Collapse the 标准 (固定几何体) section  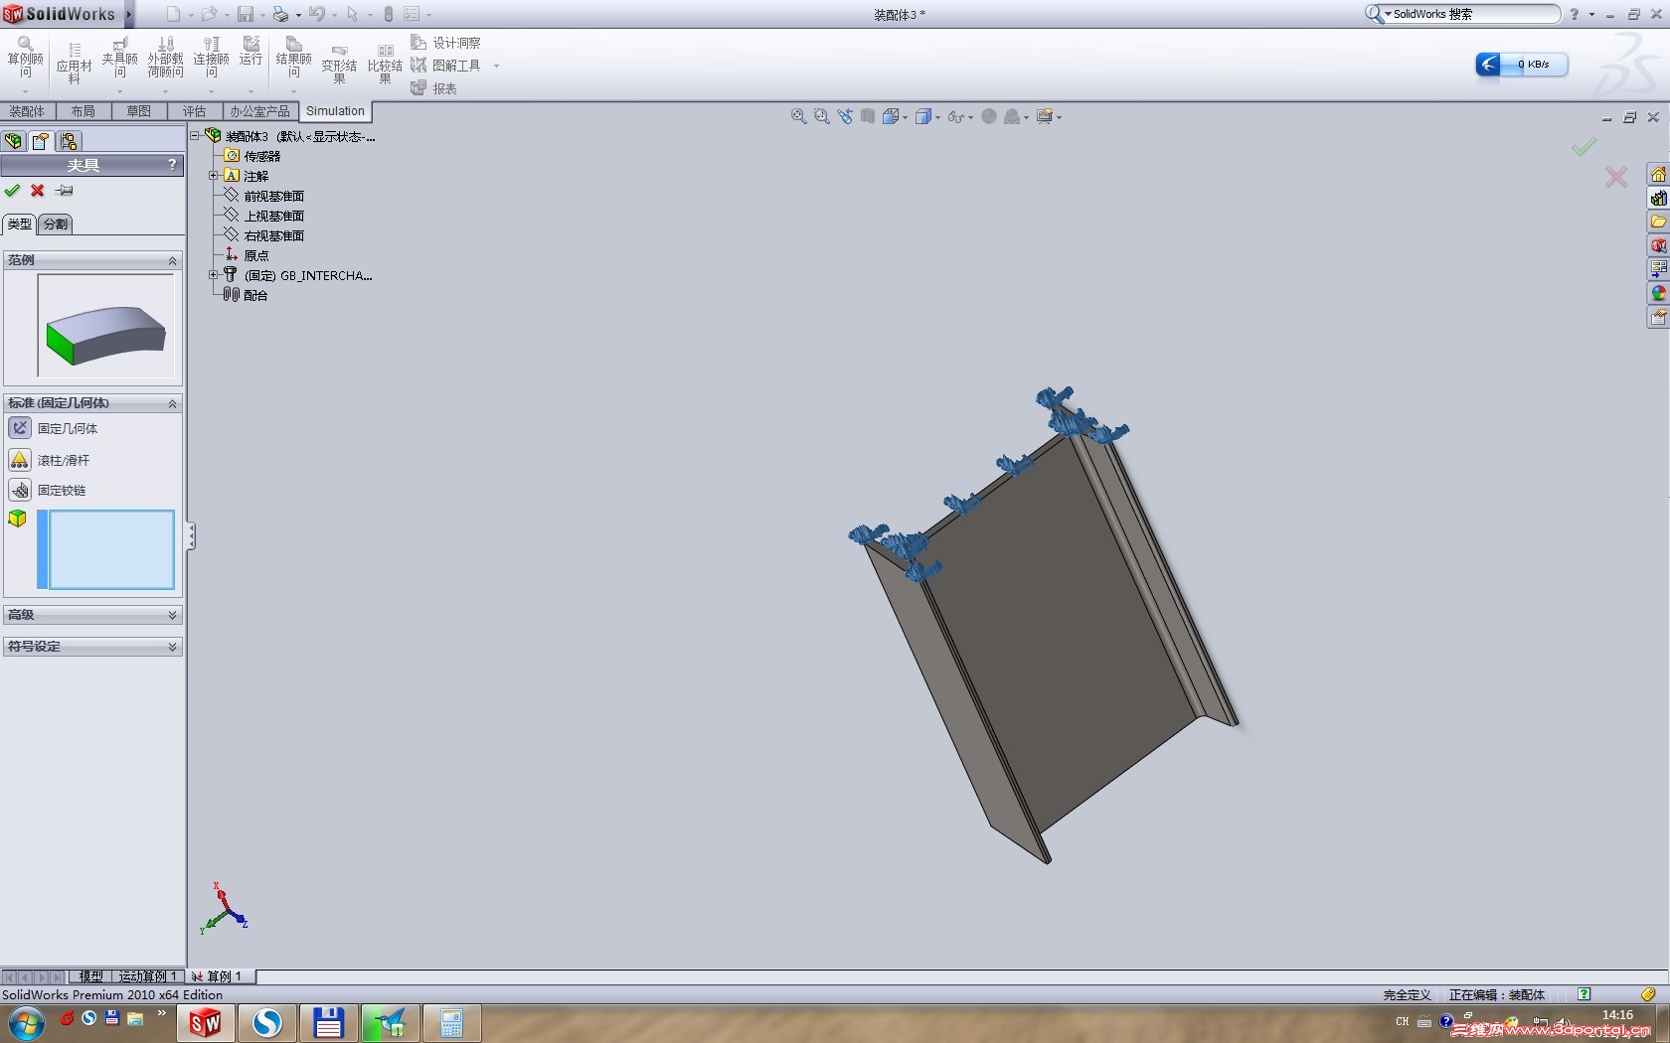click(x=172, y=403)
